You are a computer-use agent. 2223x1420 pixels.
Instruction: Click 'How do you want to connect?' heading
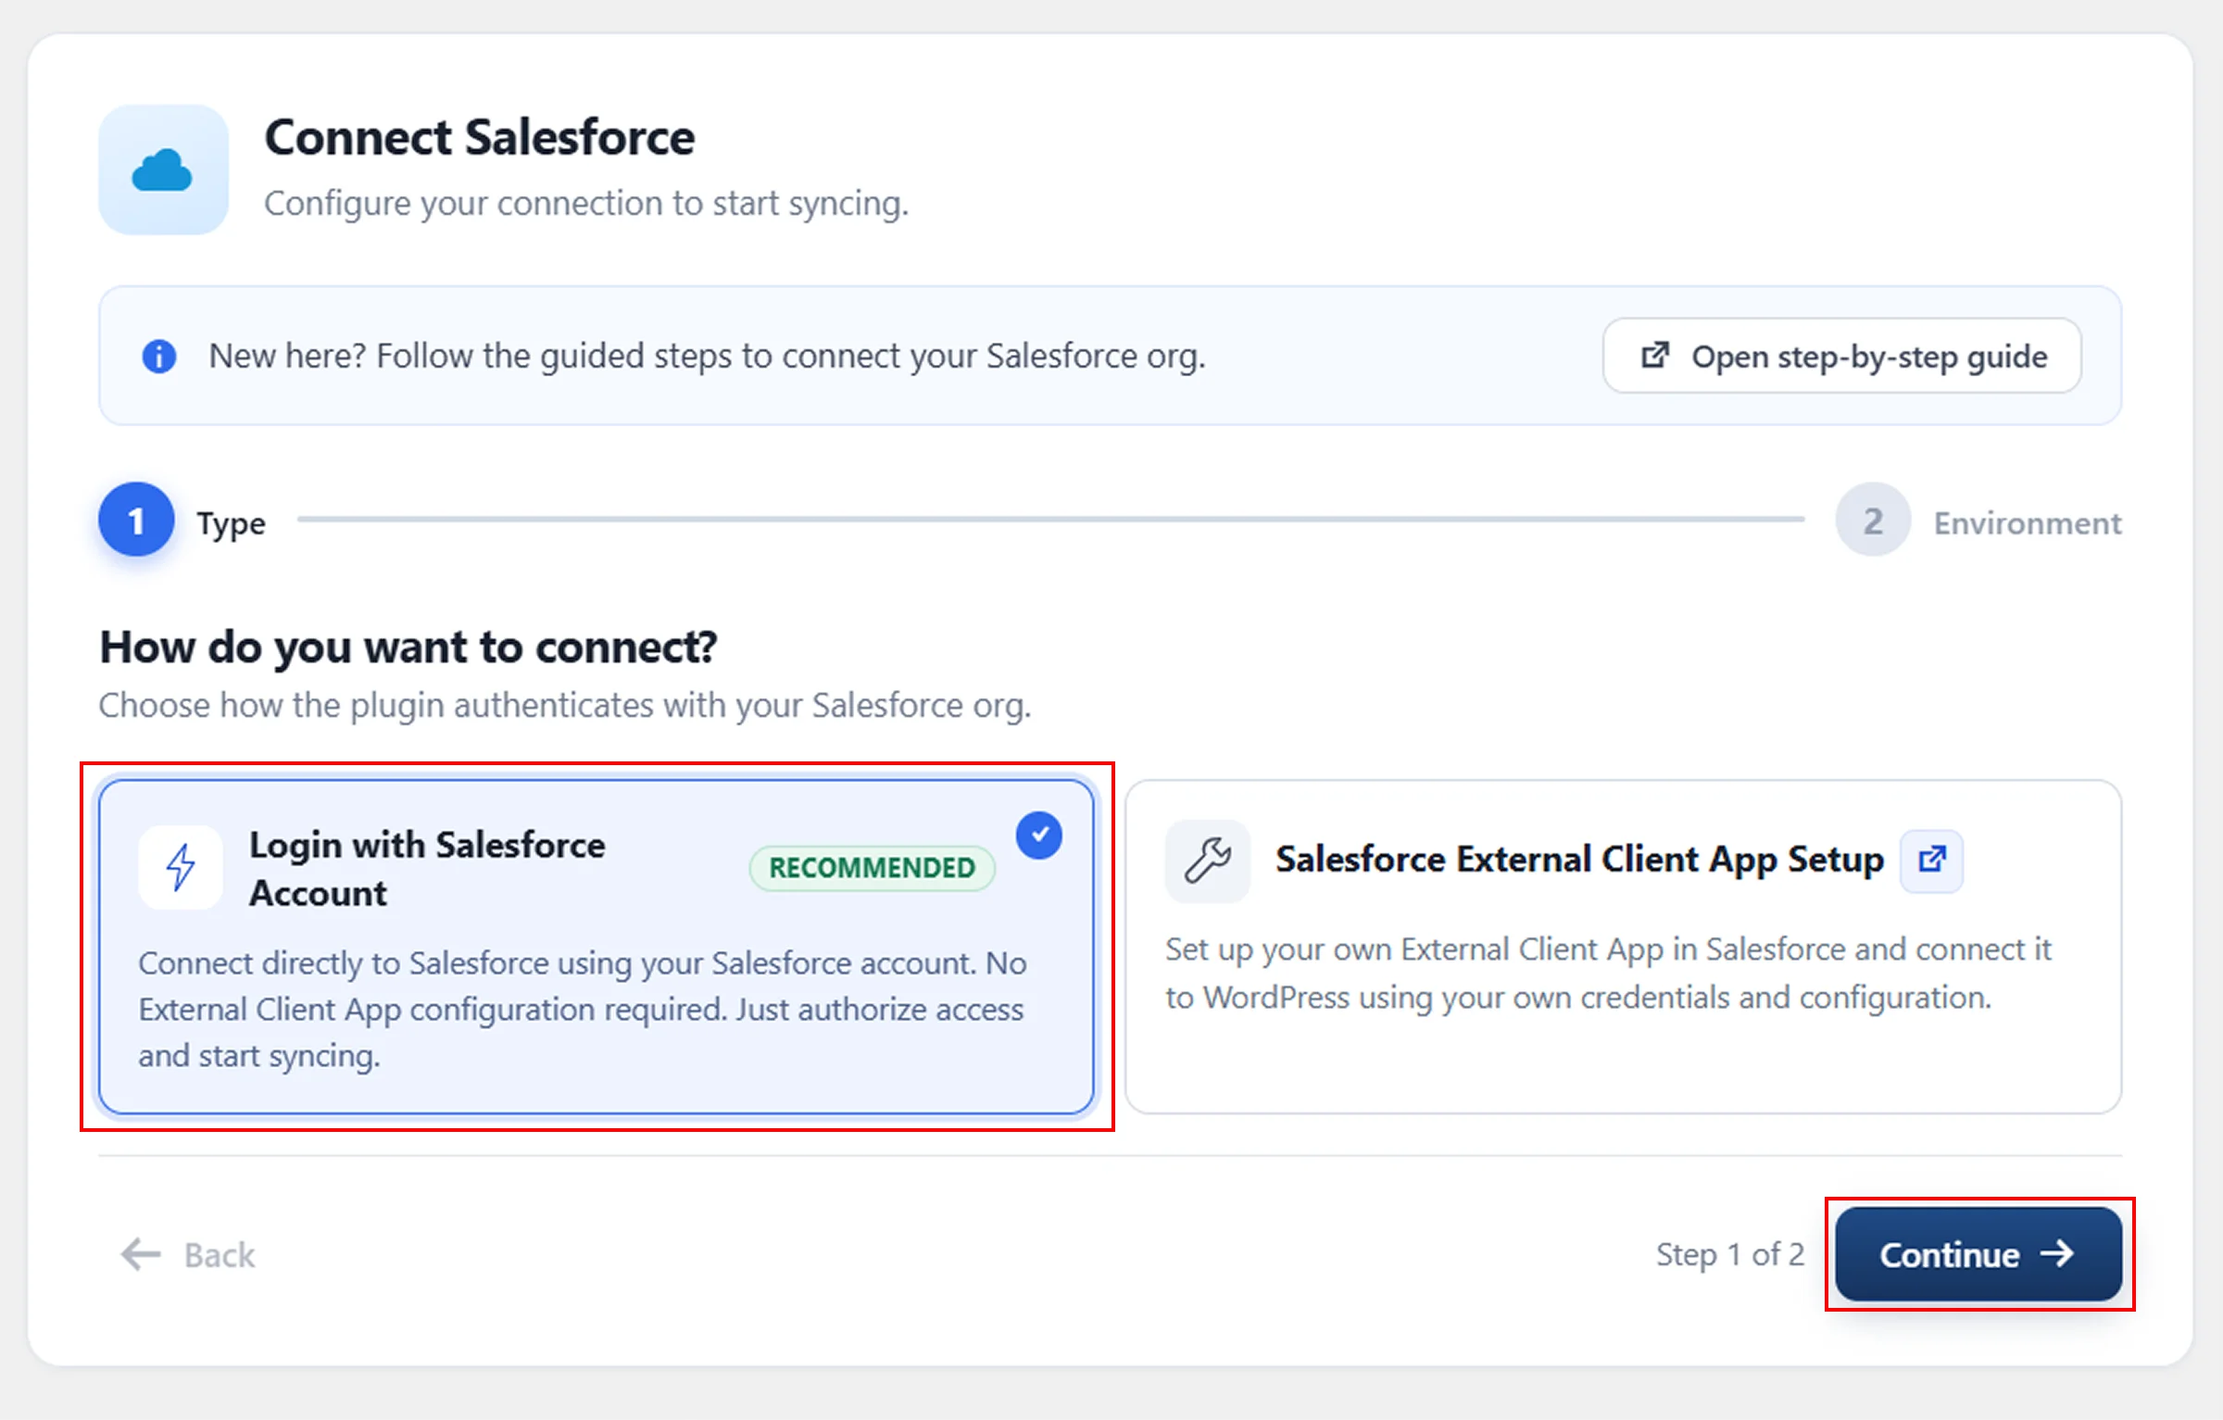coord(408,647)
